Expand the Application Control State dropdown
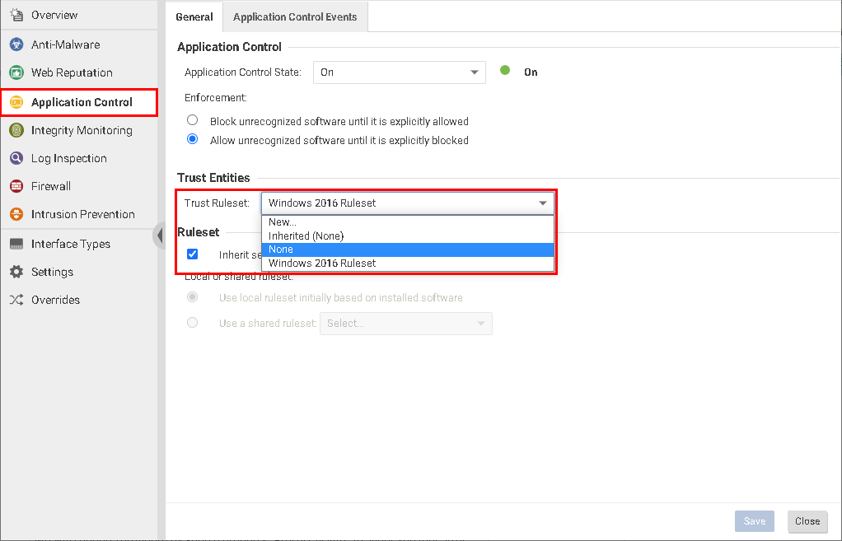Viewport: 842px width, 541px height. tap(475, 72)
